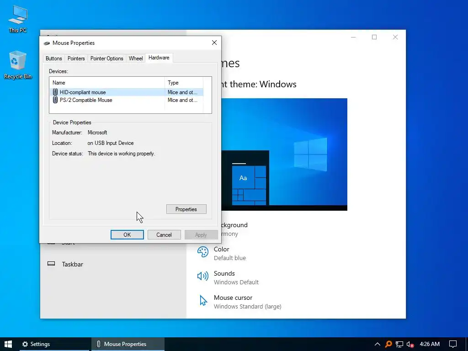The width and height of the screenshot is (468, 351).
Task: Close the Mouse Properties dialog
Action: (214, 43)
